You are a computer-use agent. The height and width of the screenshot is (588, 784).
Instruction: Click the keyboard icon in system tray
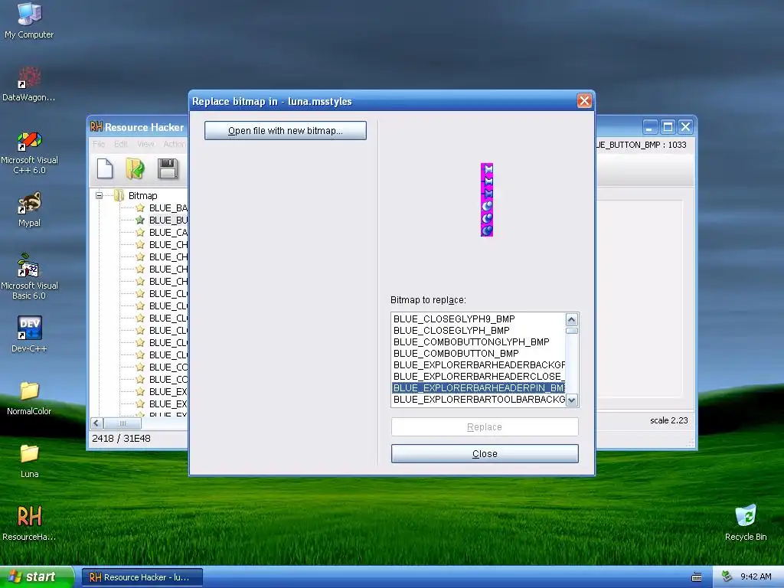(697, 577)
